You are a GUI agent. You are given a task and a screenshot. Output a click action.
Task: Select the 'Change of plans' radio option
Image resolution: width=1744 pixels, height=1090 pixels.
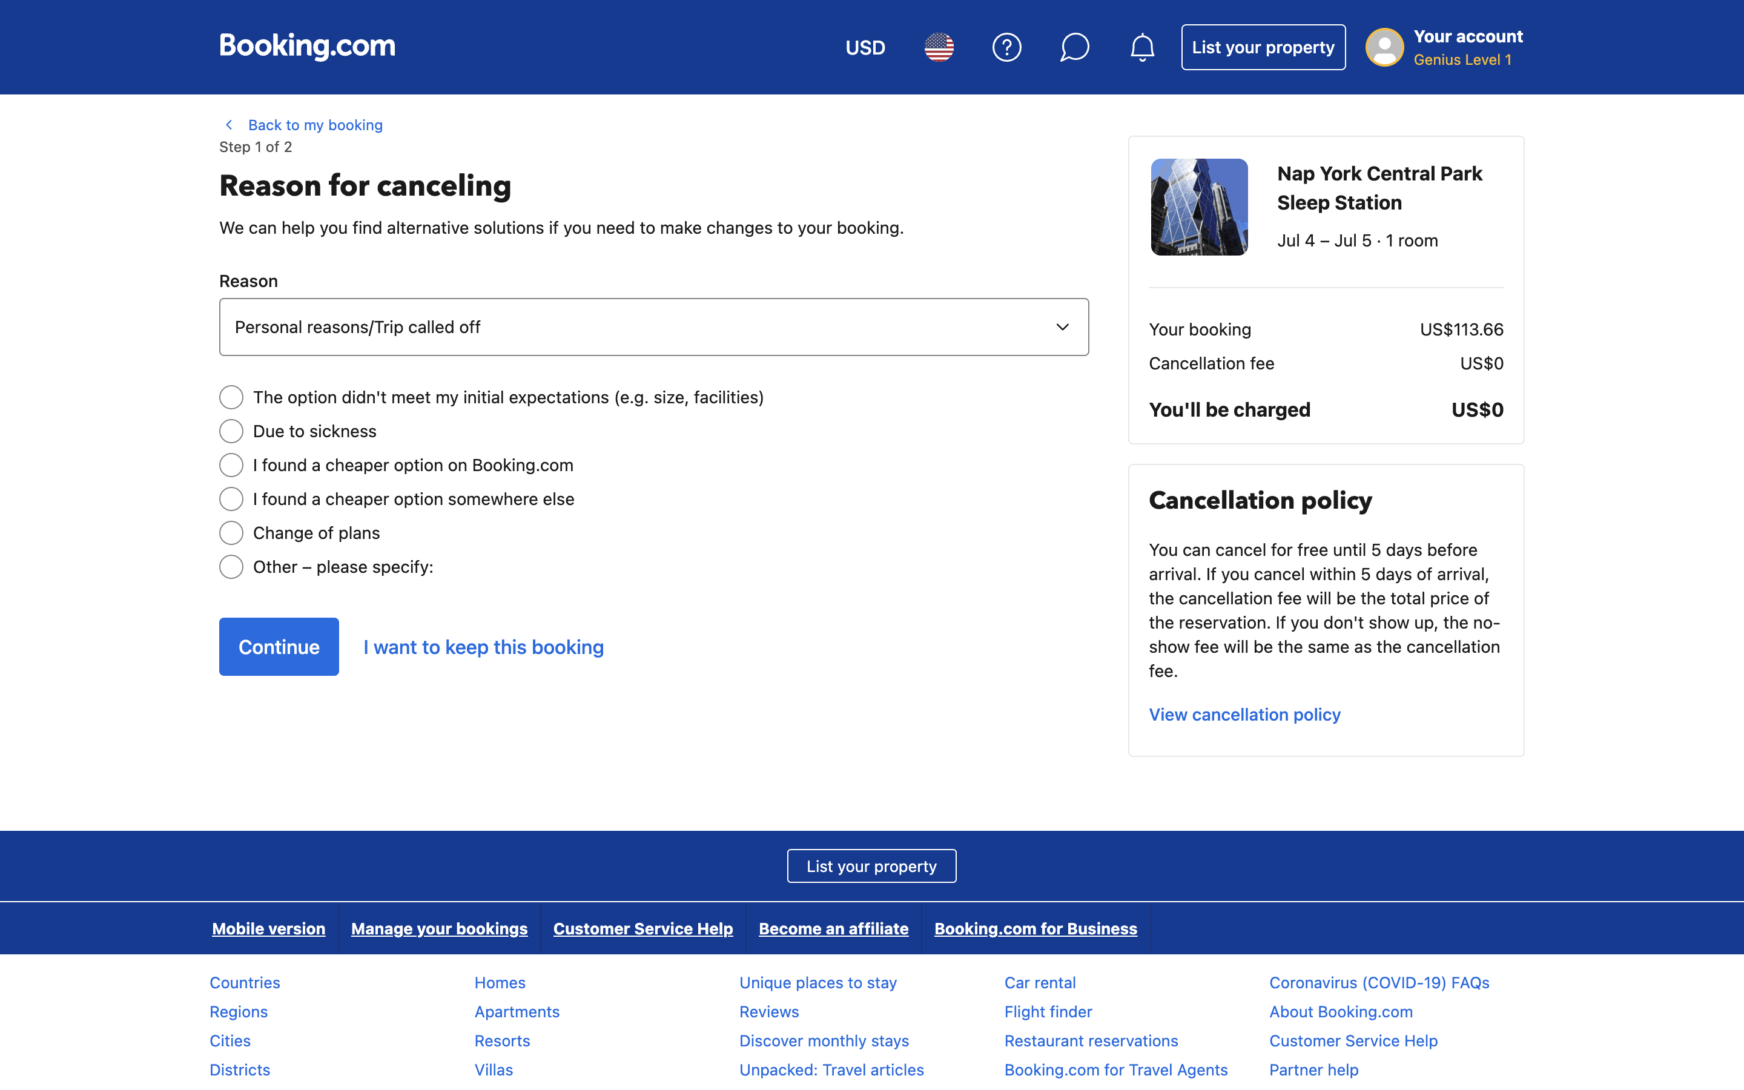point(231,533)
